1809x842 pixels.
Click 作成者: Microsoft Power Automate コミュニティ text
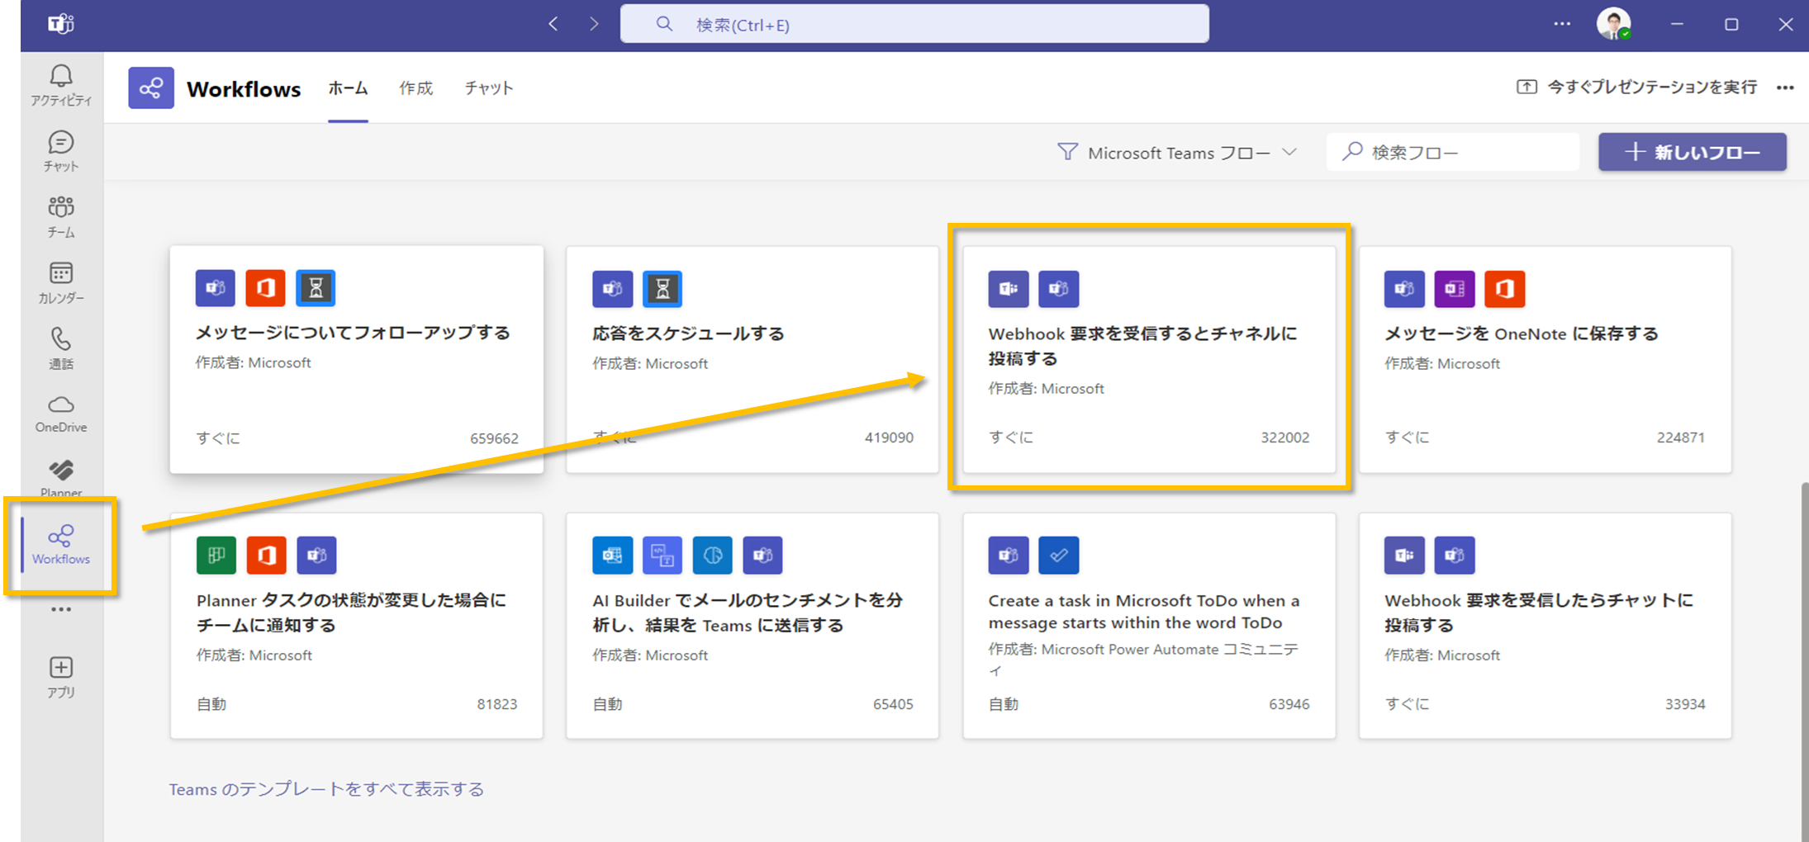(x=1143, y=659)
